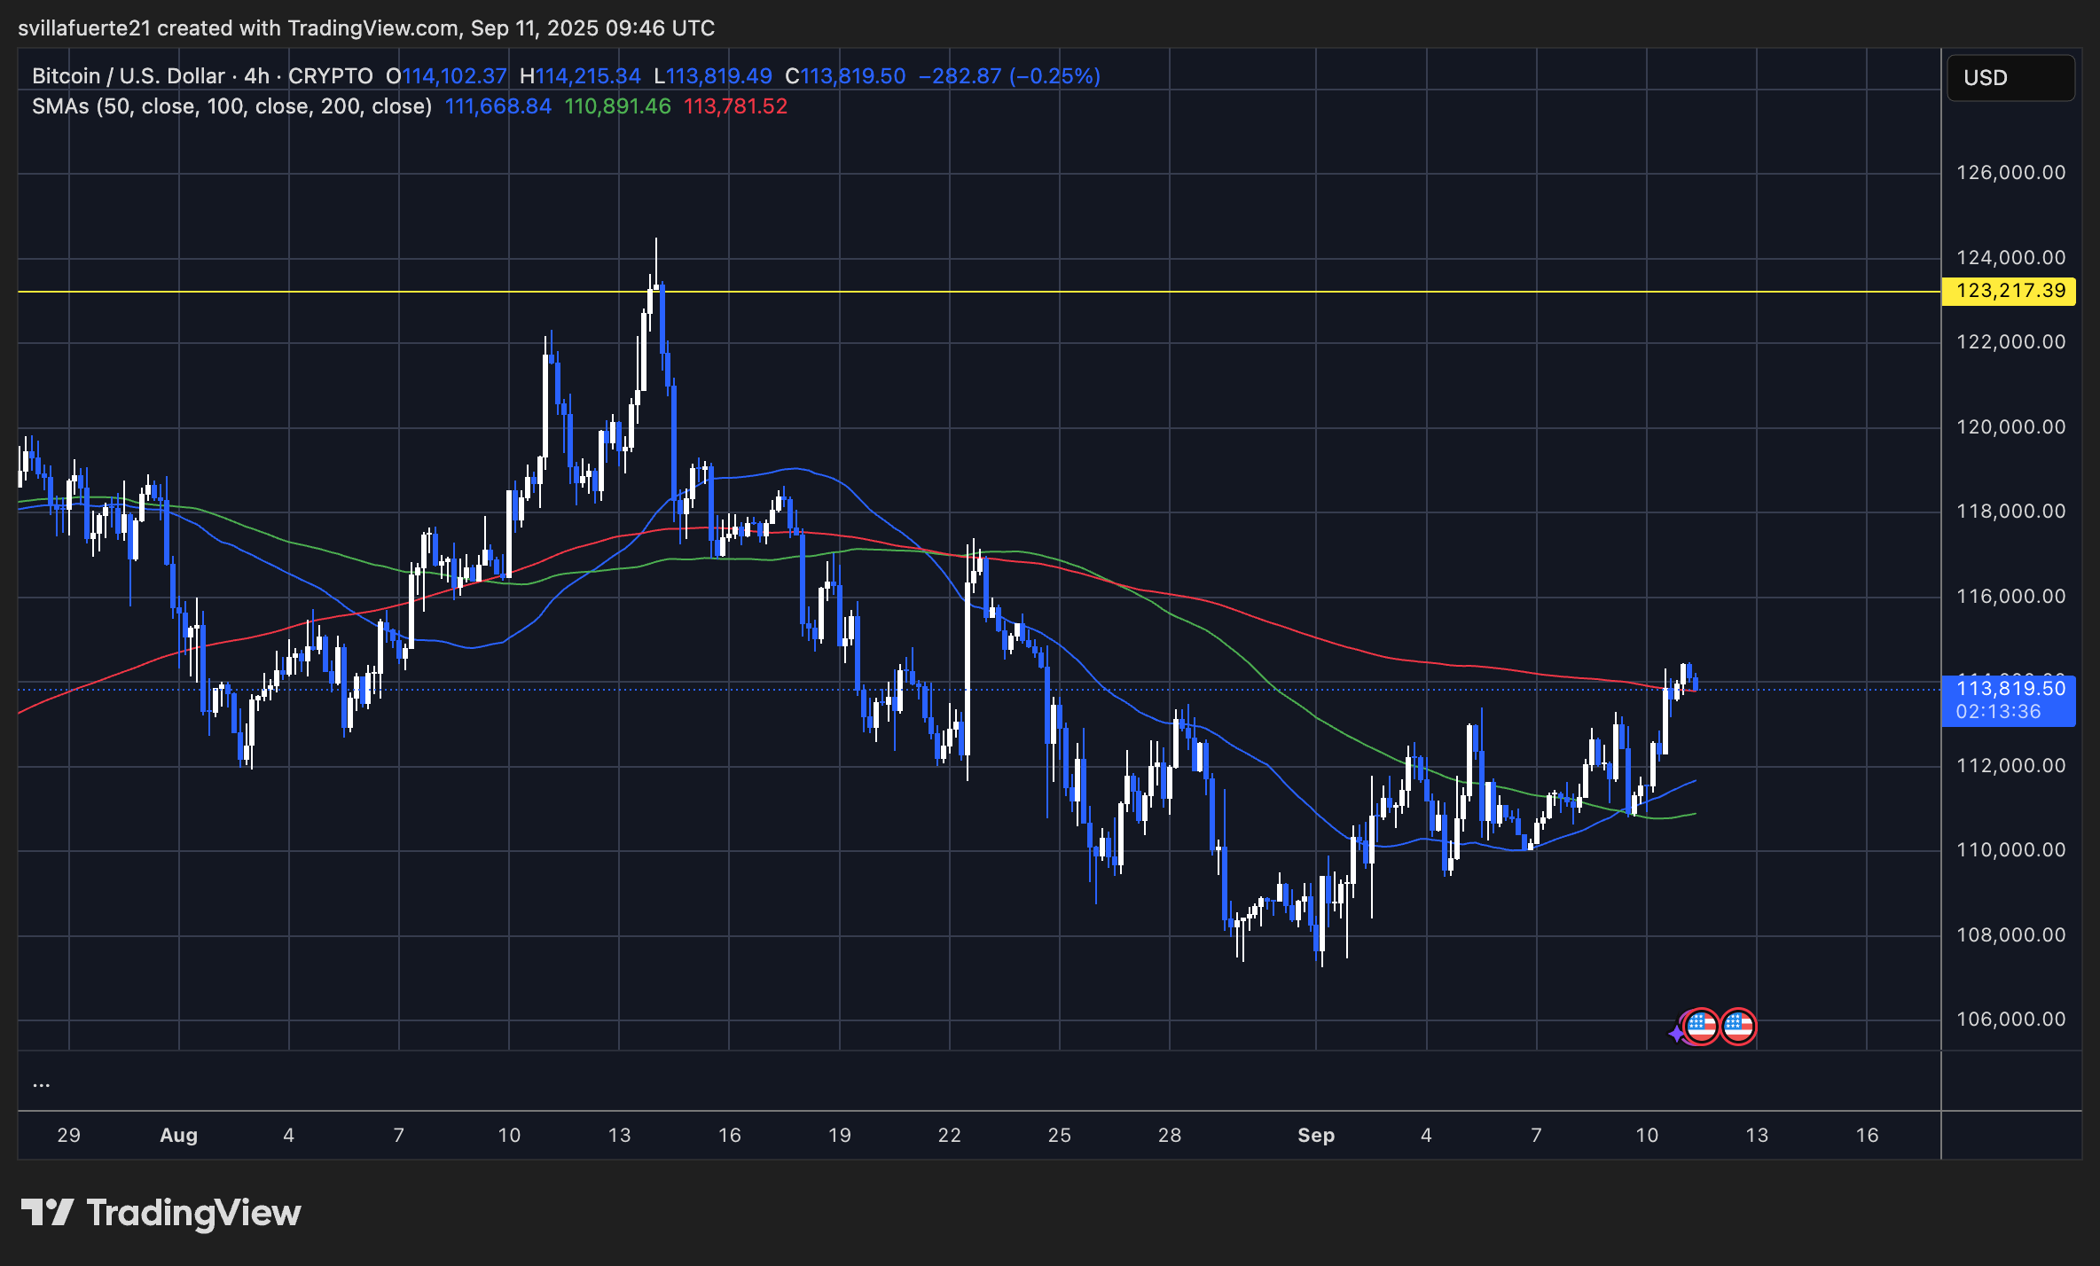
Task: Select the blue 50-period SMA value
Action: click(x=497, y=105)
